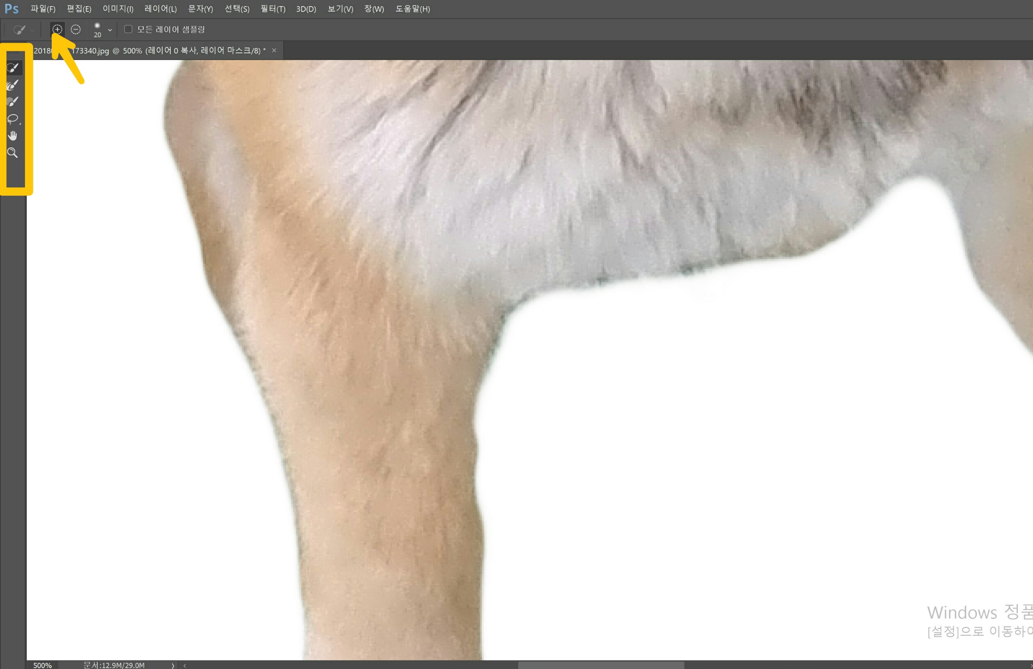
Task: Open tool preset picker dropdown
Action: (x=32, y=30)
